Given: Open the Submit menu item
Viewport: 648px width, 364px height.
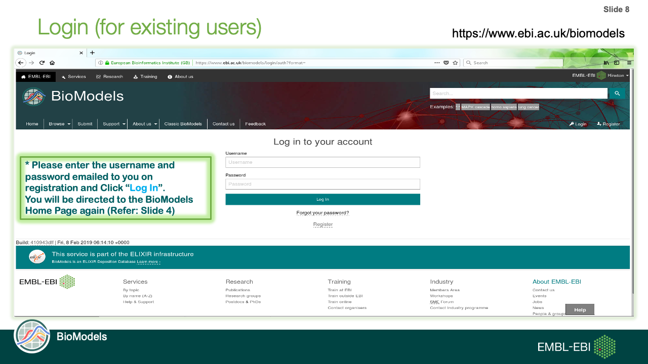Looking at the screenshot, I should point(85,124).
